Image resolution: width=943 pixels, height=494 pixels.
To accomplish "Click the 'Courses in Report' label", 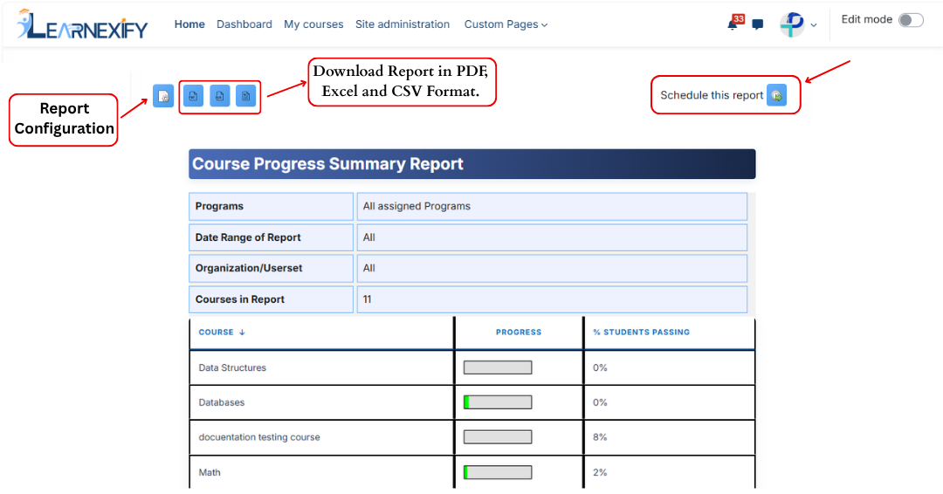I will coord(239,299).
